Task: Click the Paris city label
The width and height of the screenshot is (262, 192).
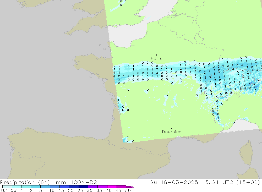Action: [156, 58]
